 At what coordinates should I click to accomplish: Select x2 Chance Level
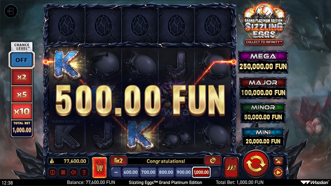click(x=22, y=77)
